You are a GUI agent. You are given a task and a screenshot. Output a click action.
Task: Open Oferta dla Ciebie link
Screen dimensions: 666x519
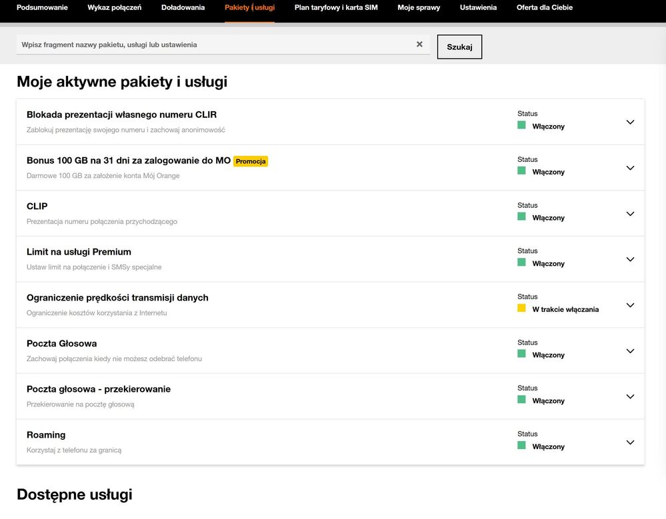pyautogui.click(x=544, y=7)
